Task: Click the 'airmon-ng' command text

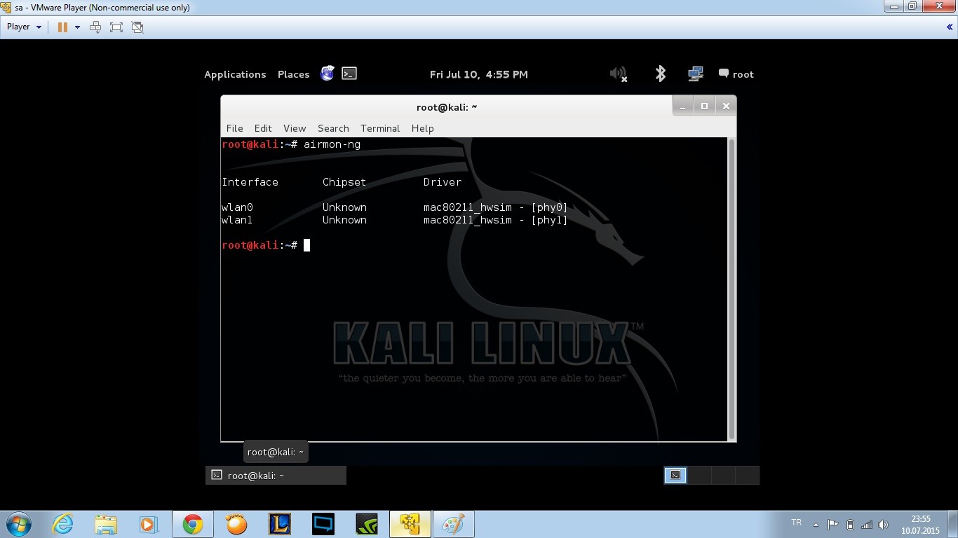Action: [332, 144]
